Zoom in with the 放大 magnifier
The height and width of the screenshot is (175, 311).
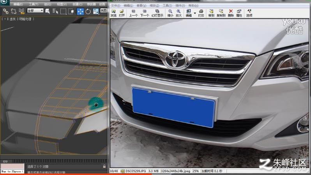[x=178, y=13]
